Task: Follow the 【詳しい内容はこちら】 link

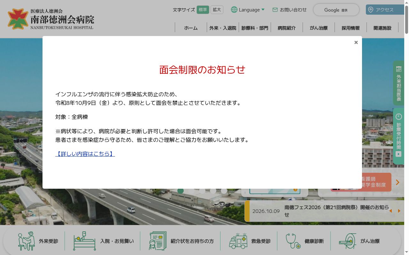Action: 85,154
